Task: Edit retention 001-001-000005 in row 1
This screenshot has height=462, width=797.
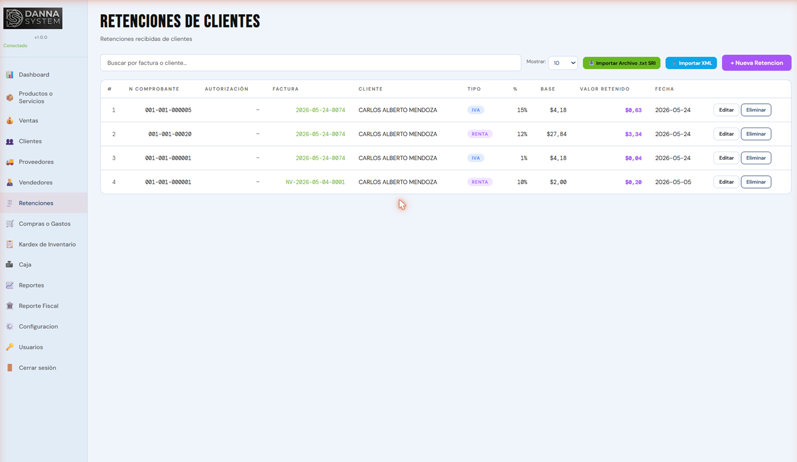Action: coord(726,110)
